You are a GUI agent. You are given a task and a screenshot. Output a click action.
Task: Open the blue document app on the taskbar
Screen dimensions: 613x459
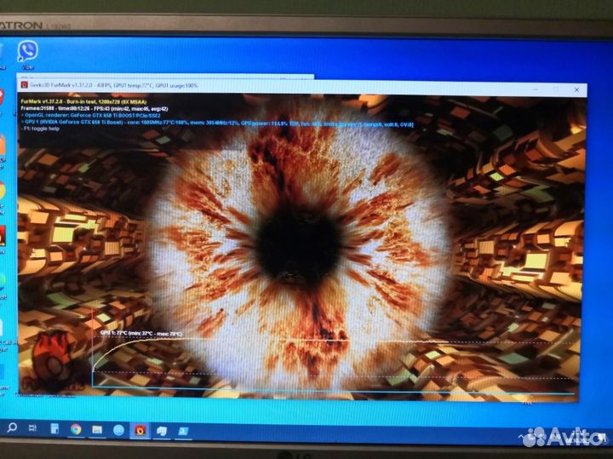point(54,429)
